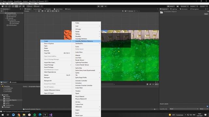Select EventSystem in Hierarchy
Image resolution: width=209 pixels, height=117 pixels.
tap(12, 25)
